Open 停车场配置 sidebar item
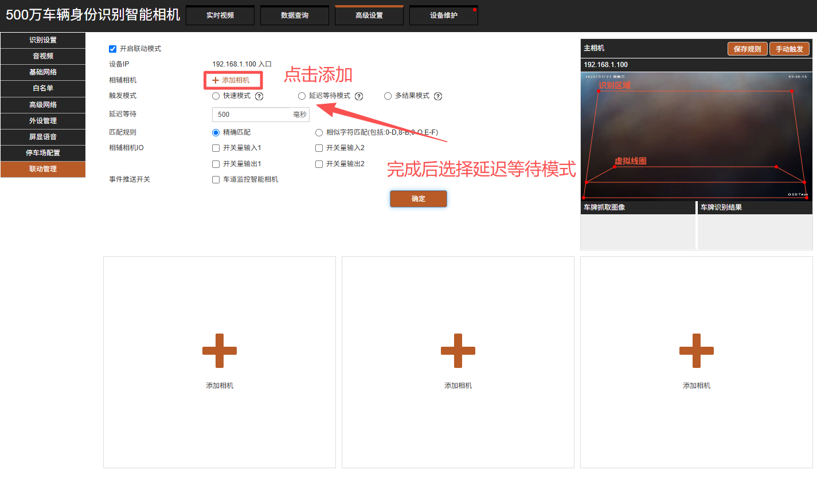The image size is (817, 490). click(43, 153)
